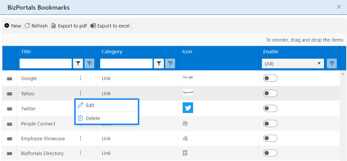Click the drag handle for People Connect
This screenshot has width=347, height=161.
pos(9,124)
